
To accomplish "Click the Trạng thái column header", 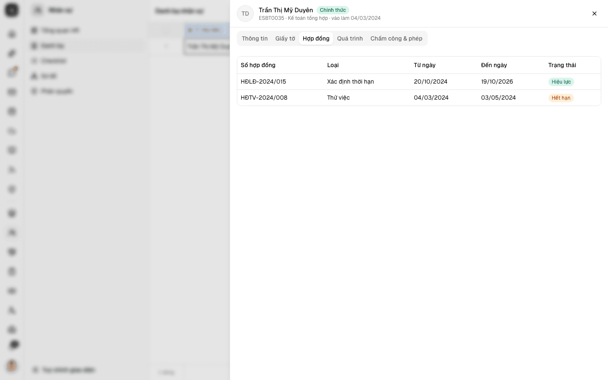I will click(x=562, y=65).
